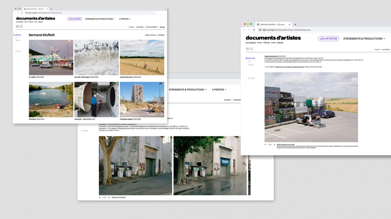The height and width of the screenshot is (219, 391).
Task: Open Aéropolis - Grand Paris thumbnail
Action: [97, 99]
